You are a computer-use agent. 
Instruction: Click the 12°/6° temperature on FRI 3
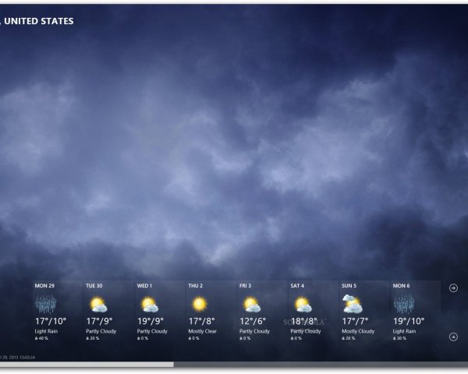click(253, 320)
